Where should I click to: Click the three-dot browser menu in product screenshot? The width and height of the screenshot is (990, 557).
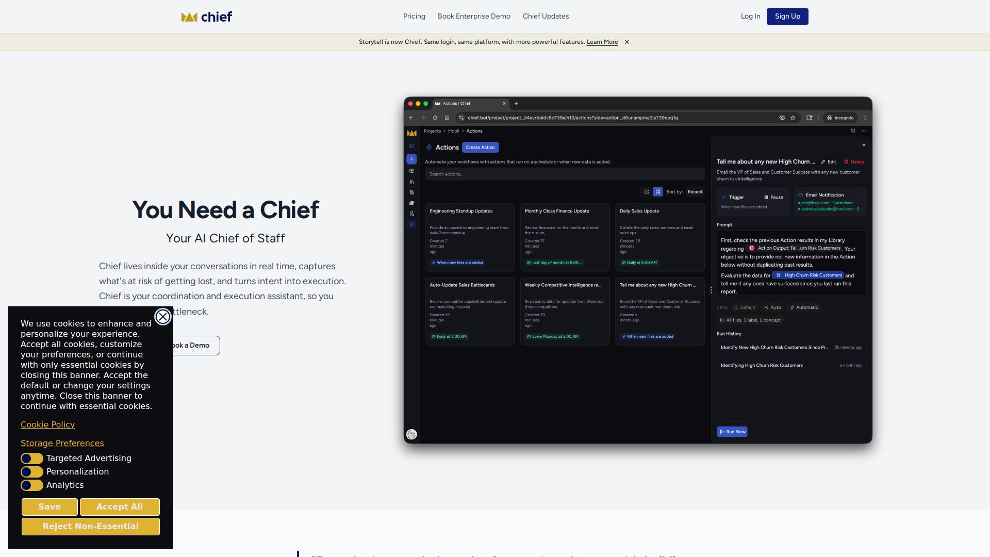click(x=865, y=118)
